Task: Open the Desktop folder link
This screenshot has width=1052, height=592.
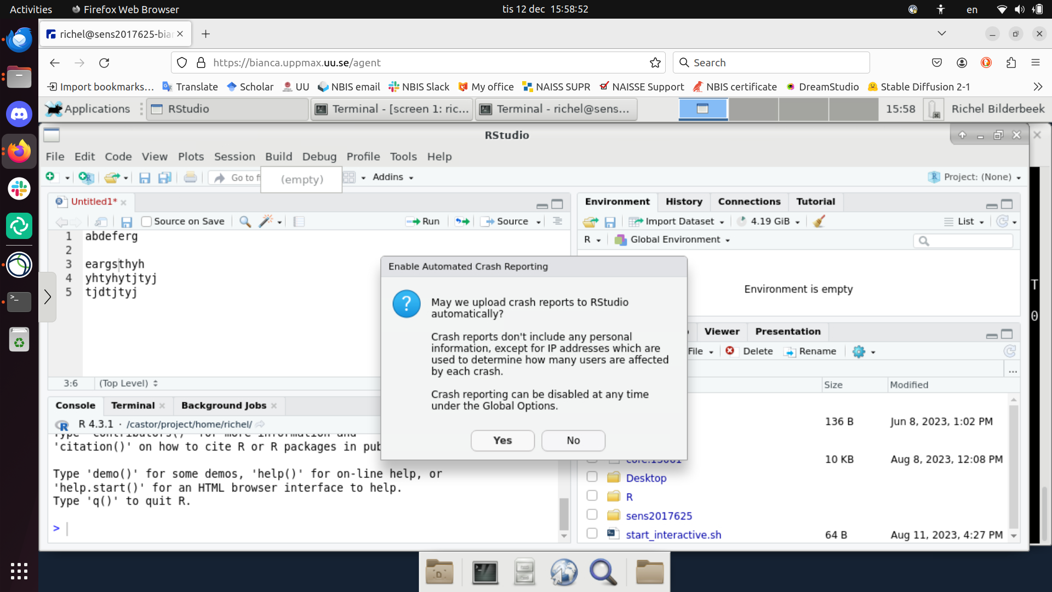Action: pyautogui.click(x=646, y=478)
